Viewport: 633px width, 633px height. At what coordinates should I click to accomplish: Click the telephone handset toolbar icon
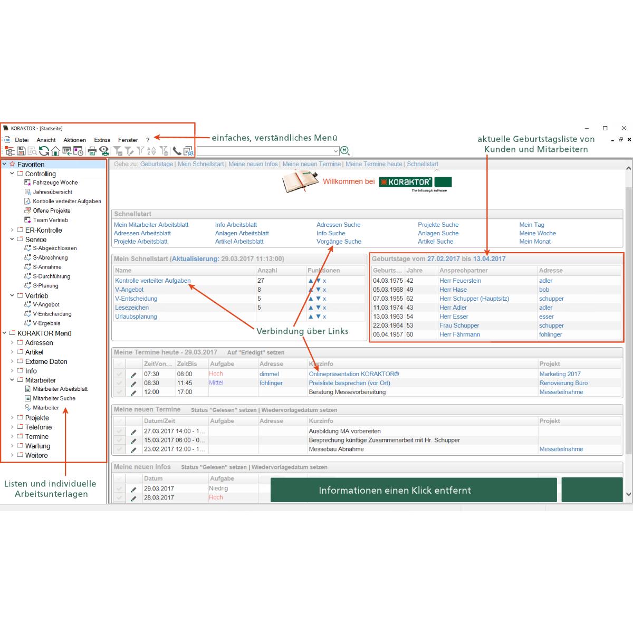pos(177,151)
